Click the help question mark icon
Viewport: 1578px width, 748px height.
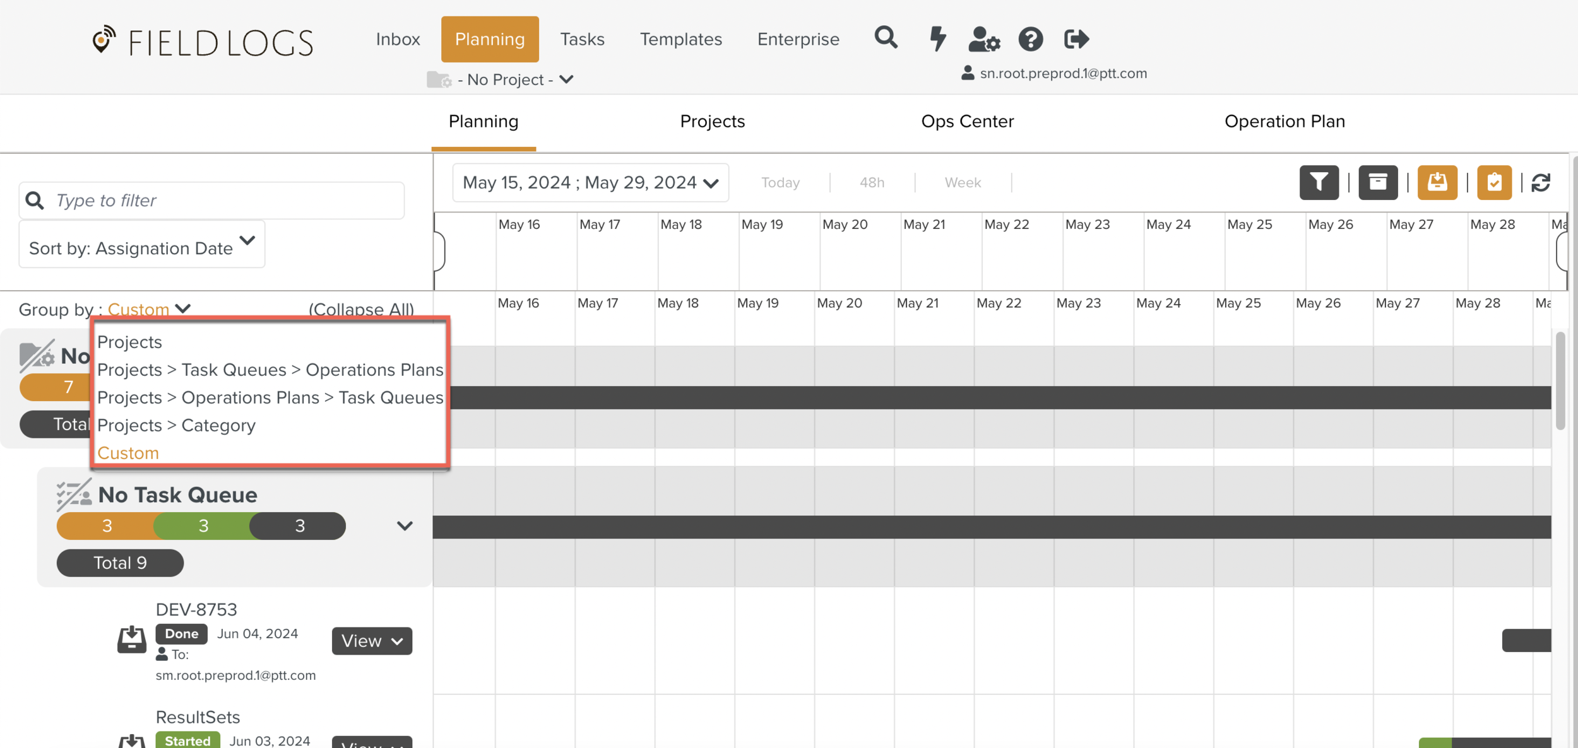tap(1030, 39)
